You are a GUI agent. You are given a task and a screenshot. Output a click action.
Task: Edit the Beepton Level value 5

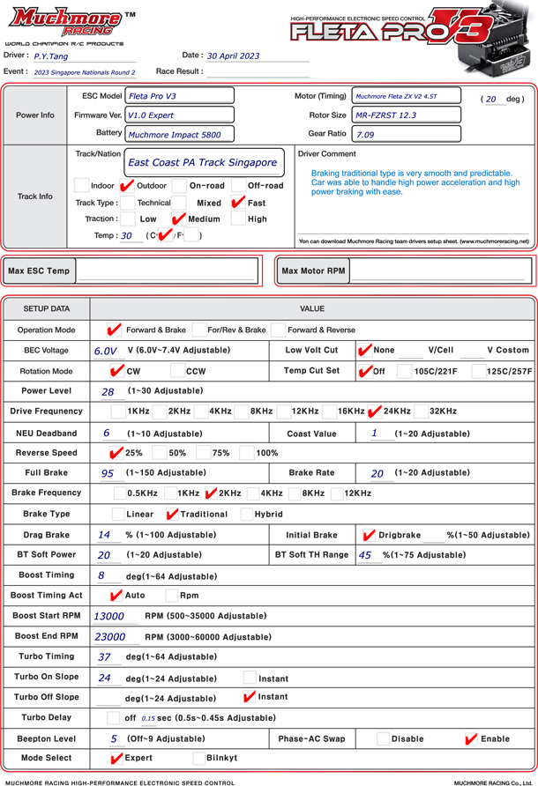[x=114, y=739]
